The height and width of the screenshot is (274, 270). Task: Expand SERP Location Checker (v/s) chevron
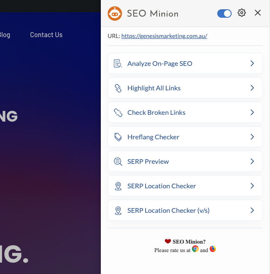click(252, 210)
